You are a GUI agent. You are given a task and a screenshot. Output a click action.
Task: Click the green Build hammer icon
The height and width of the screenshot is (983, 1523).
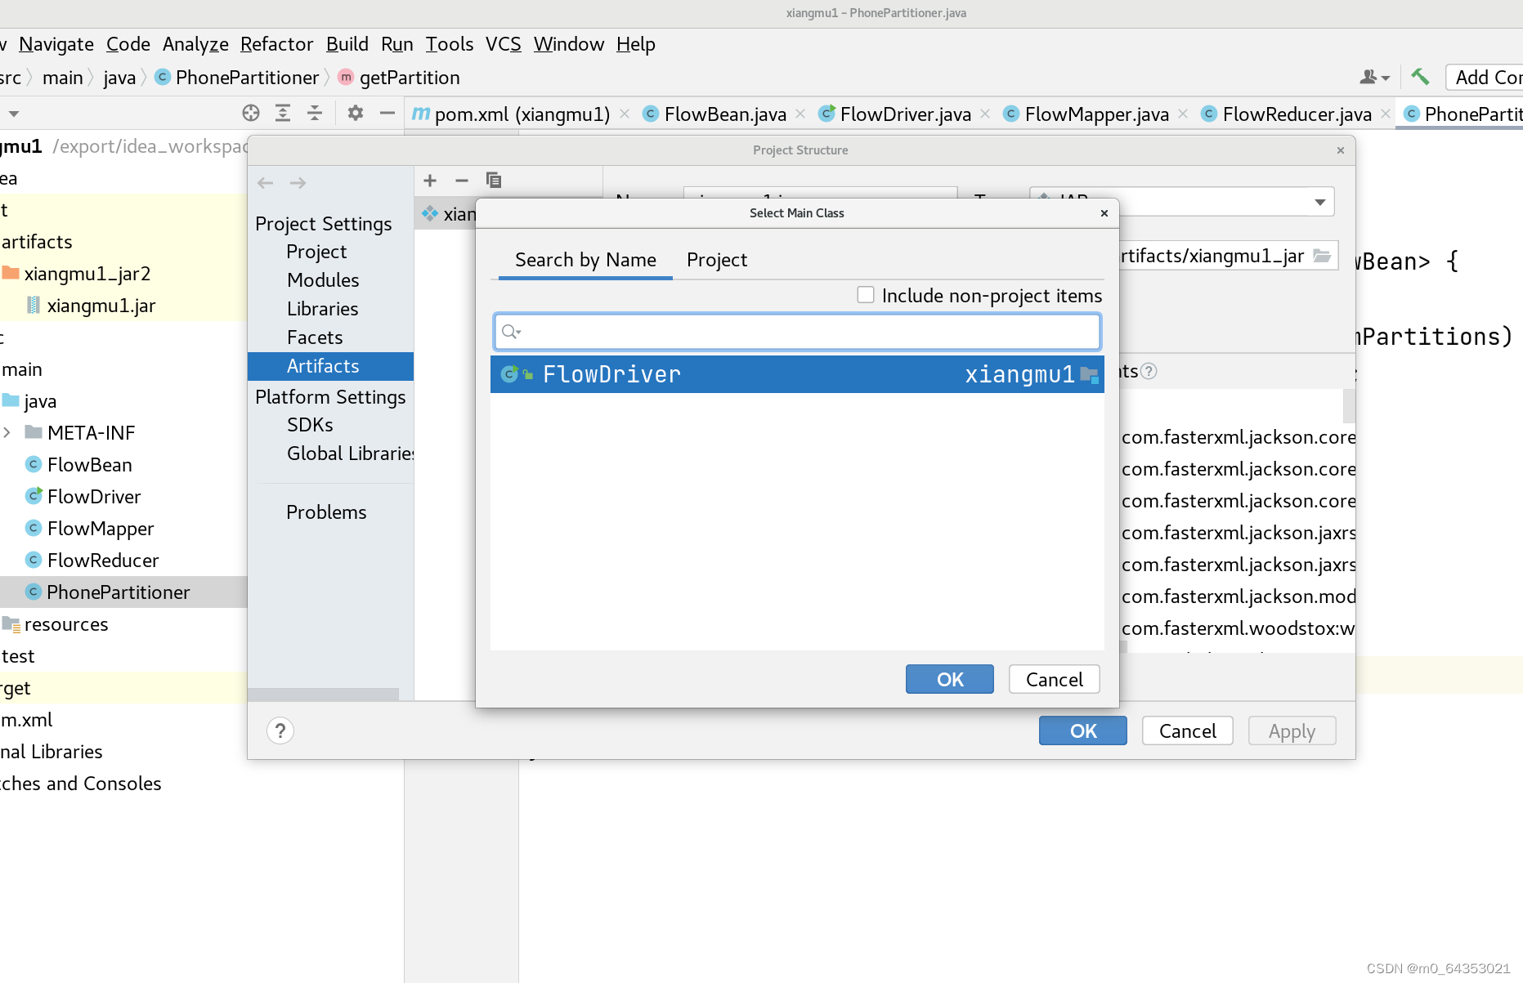tap(1420, 77)
